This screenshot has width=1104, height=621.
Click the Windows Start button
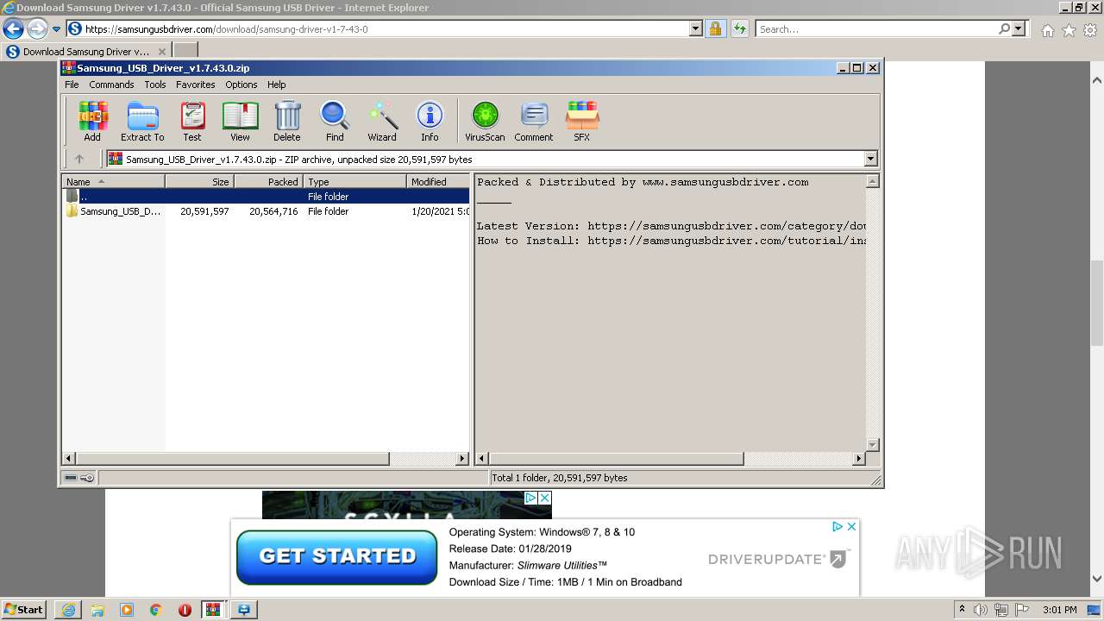click(24, 610)
